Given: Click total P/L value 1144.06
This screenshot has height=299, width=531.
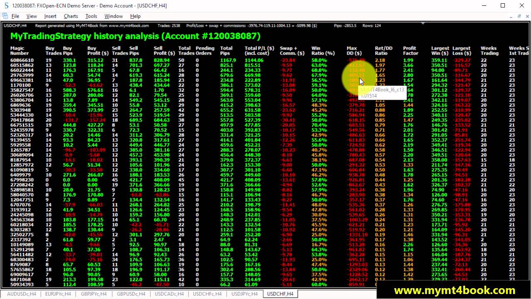Looking at the screenshot, I should [254, 60].
